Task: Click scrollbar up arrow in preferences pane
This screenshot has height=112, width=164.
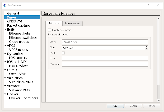Action: [x=159, y=19]
